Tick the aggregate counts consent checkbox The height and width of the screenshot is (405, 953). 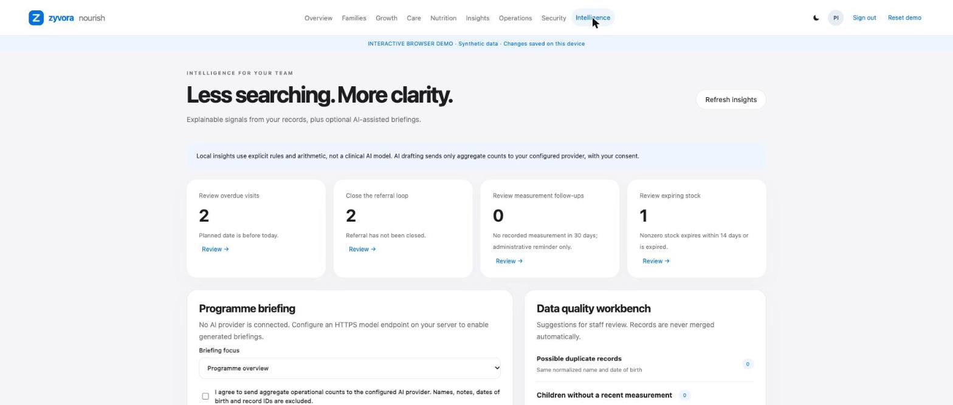205,396
